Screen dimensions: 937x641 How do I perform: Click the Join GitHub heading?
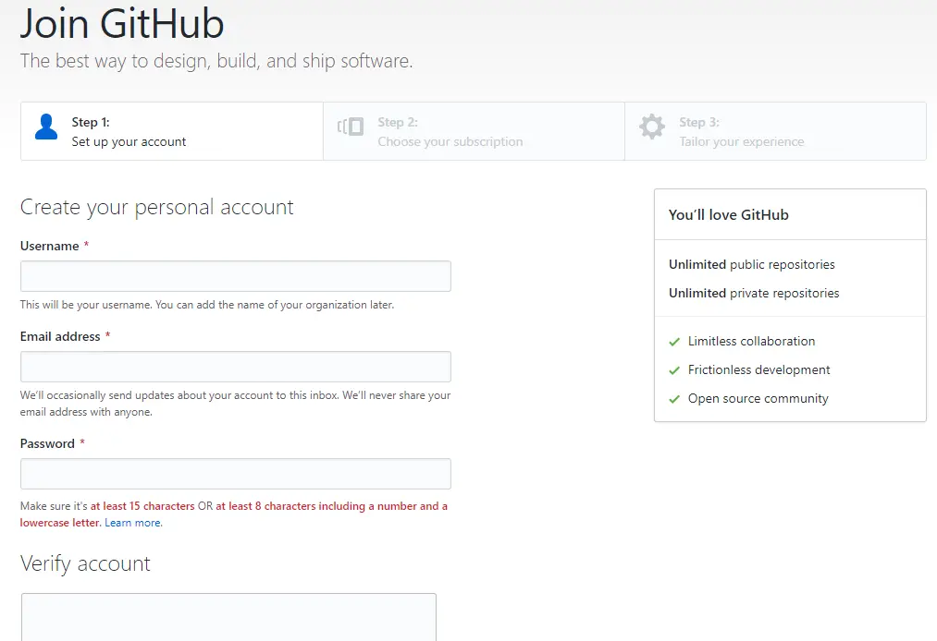pos(122,24)
